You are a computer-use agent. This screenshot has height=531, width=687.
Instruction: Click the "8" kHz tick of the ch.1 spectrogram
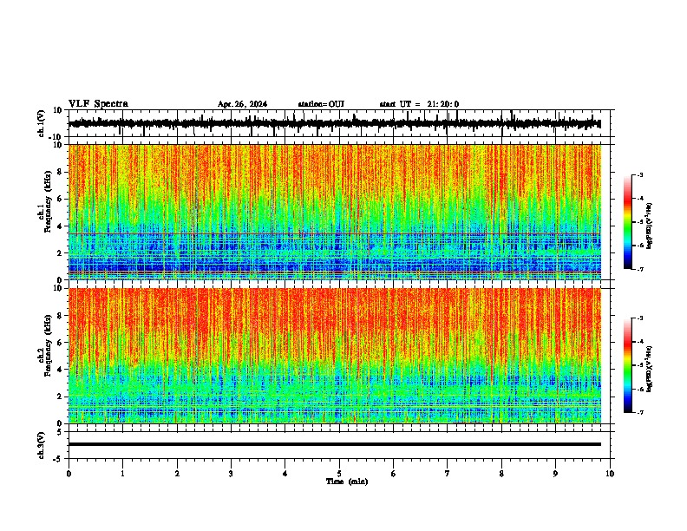[x=60, y=172]
